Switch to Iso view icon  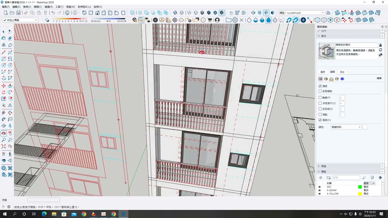[x=84, y=13]
